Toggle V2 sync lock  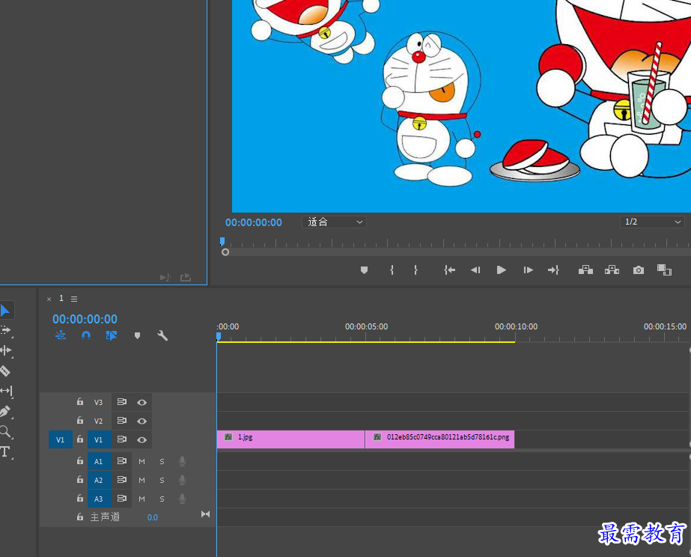point(121,421)
